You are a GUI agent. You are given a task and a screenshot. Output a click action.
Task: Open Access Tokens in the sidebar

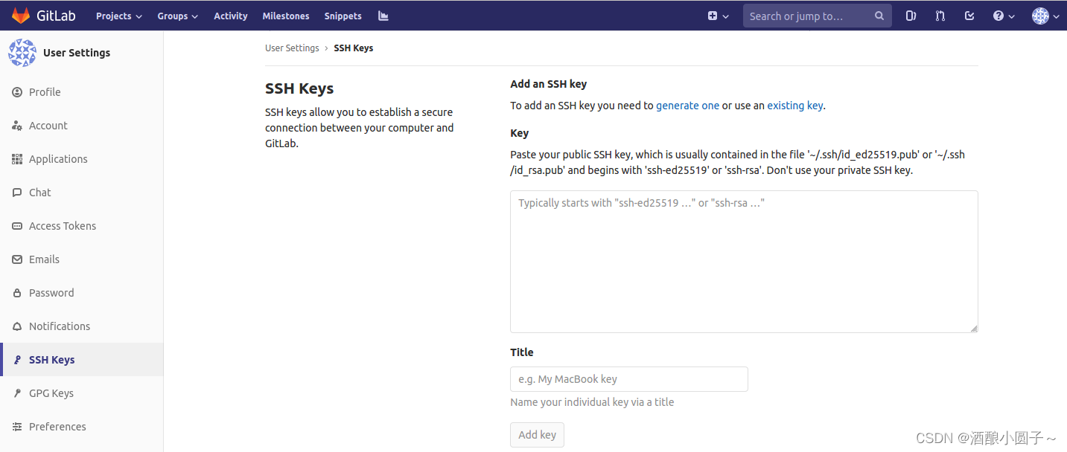coord(63,226)
